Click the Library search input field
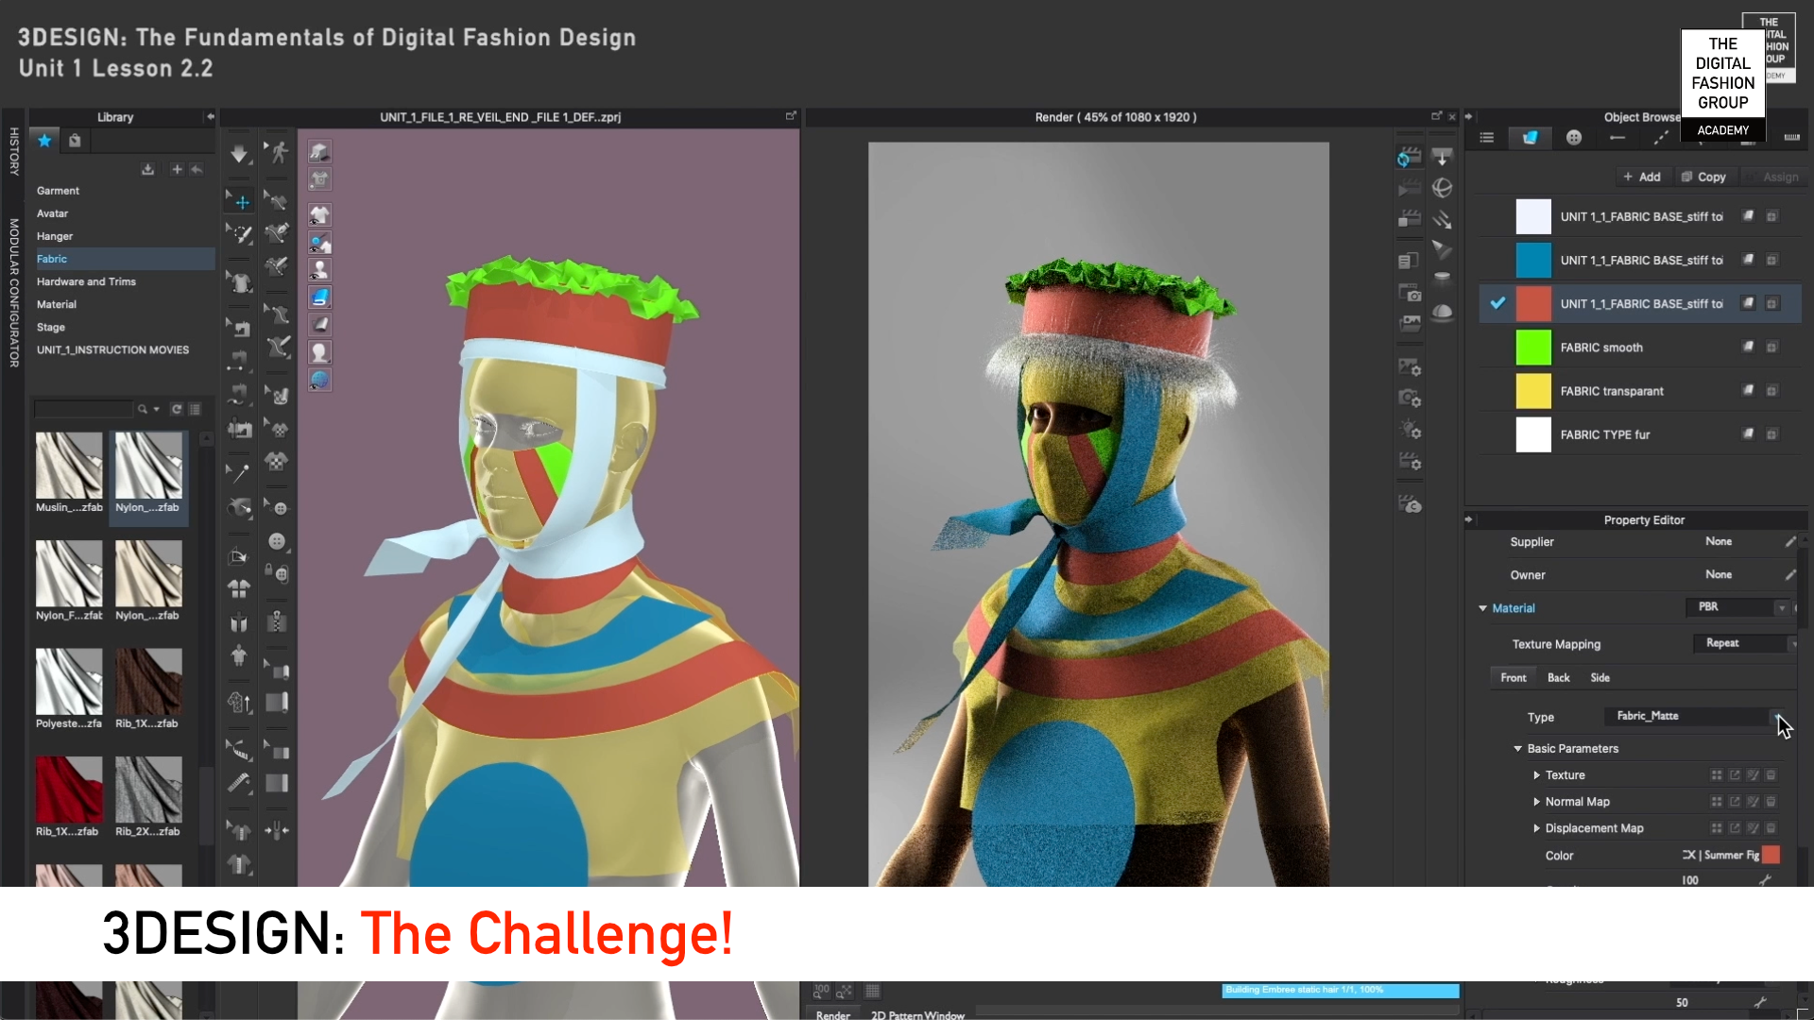The image size is (1814, 1020). [83, 409]
